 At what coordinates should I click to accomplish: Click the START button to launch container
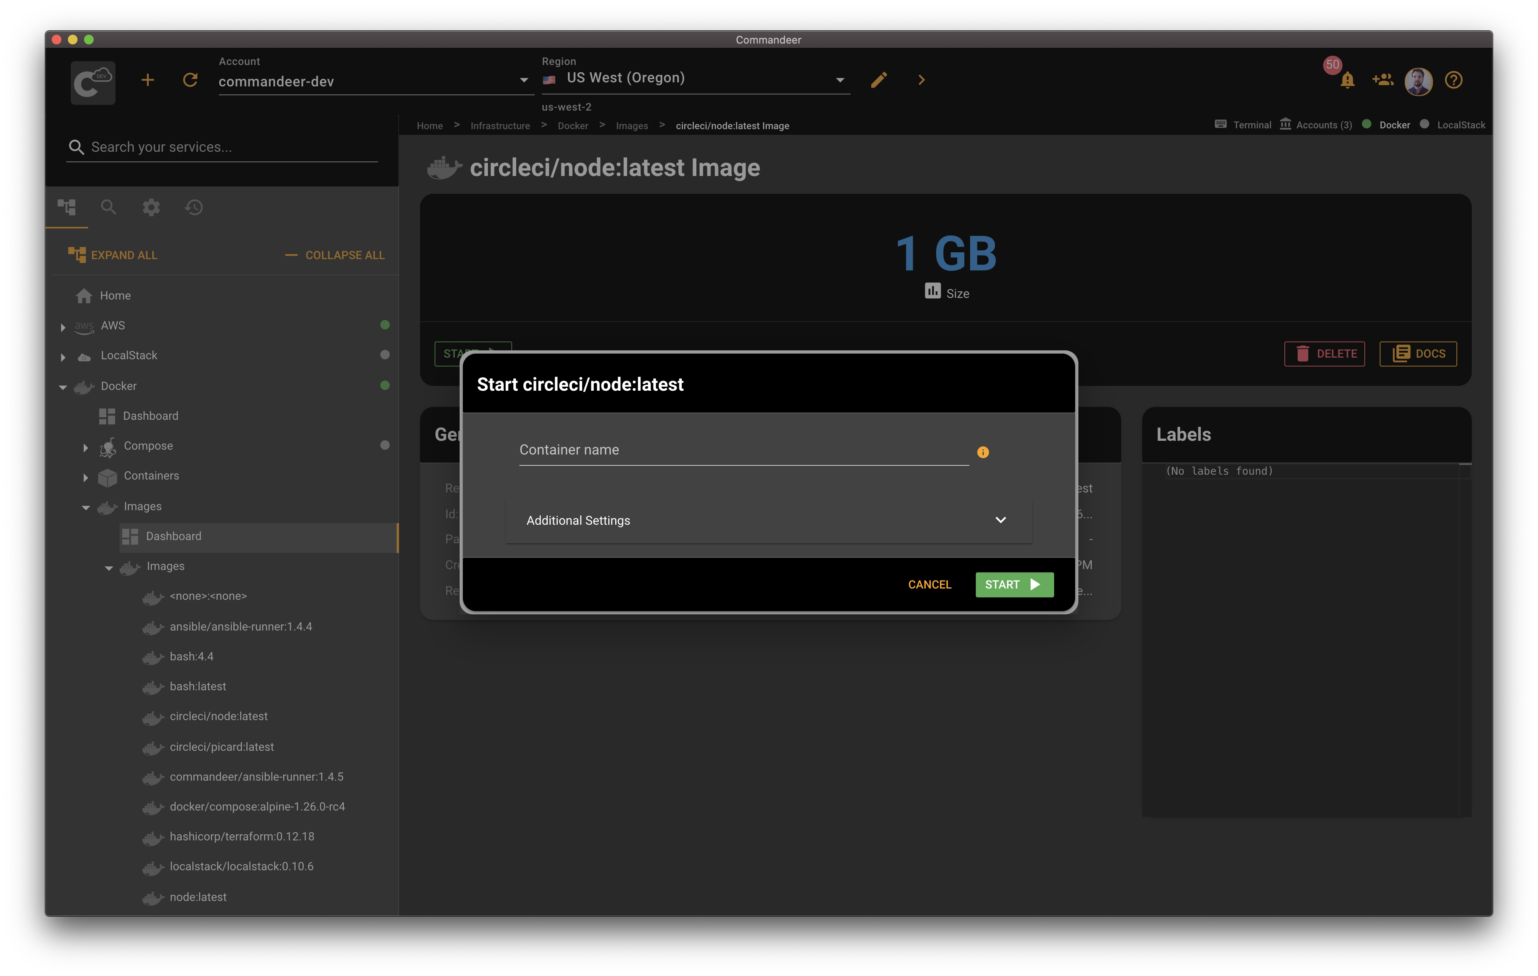pos(1011,584)
